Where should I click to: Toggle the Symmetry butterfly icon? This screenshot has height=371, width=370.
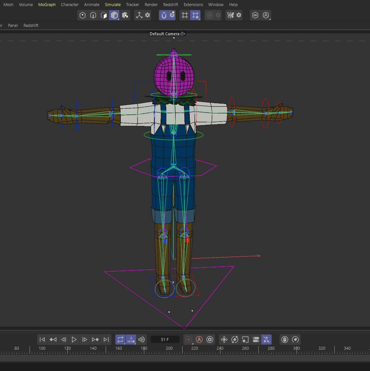tap(230, 16)
